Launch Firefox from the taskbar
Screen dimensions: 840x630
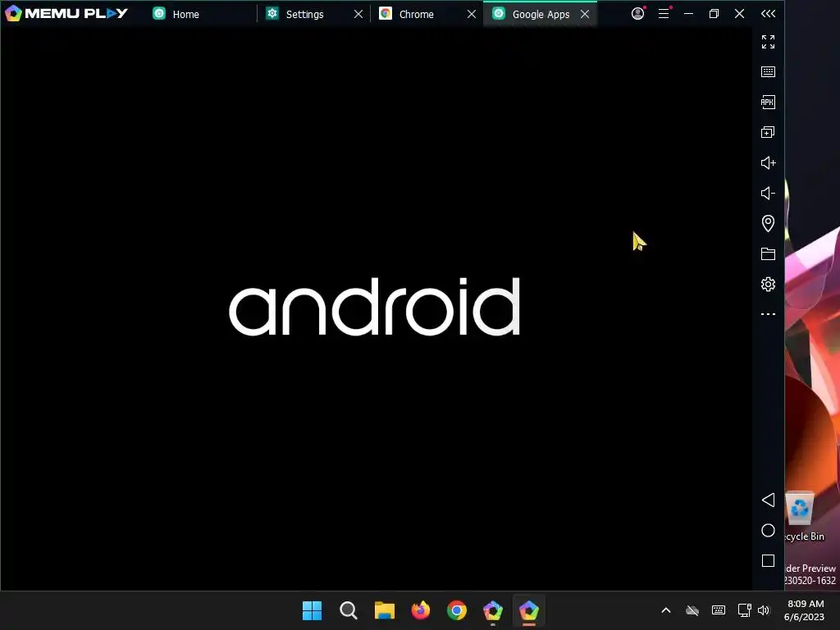click(421, 610)
